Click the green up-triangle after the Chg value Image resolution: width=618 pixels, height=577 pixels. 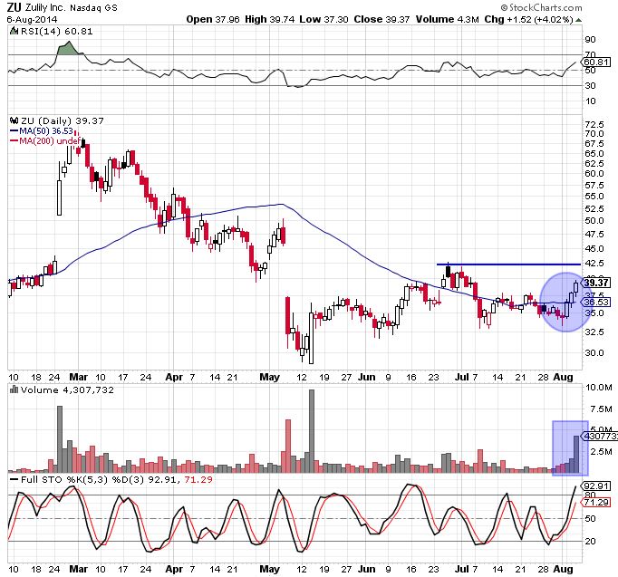pyautogui.click(x=578, y=19)
